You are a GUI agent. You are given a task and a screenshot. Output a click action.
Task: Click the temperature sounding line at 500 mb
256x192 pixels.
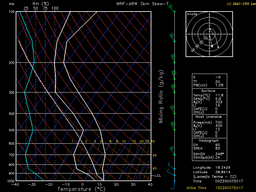click(100, 130)
